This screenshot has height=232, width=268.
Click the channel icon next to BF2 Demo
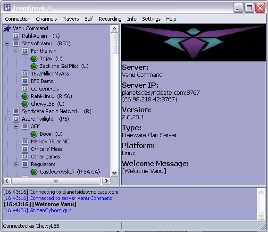coord(25,81)
